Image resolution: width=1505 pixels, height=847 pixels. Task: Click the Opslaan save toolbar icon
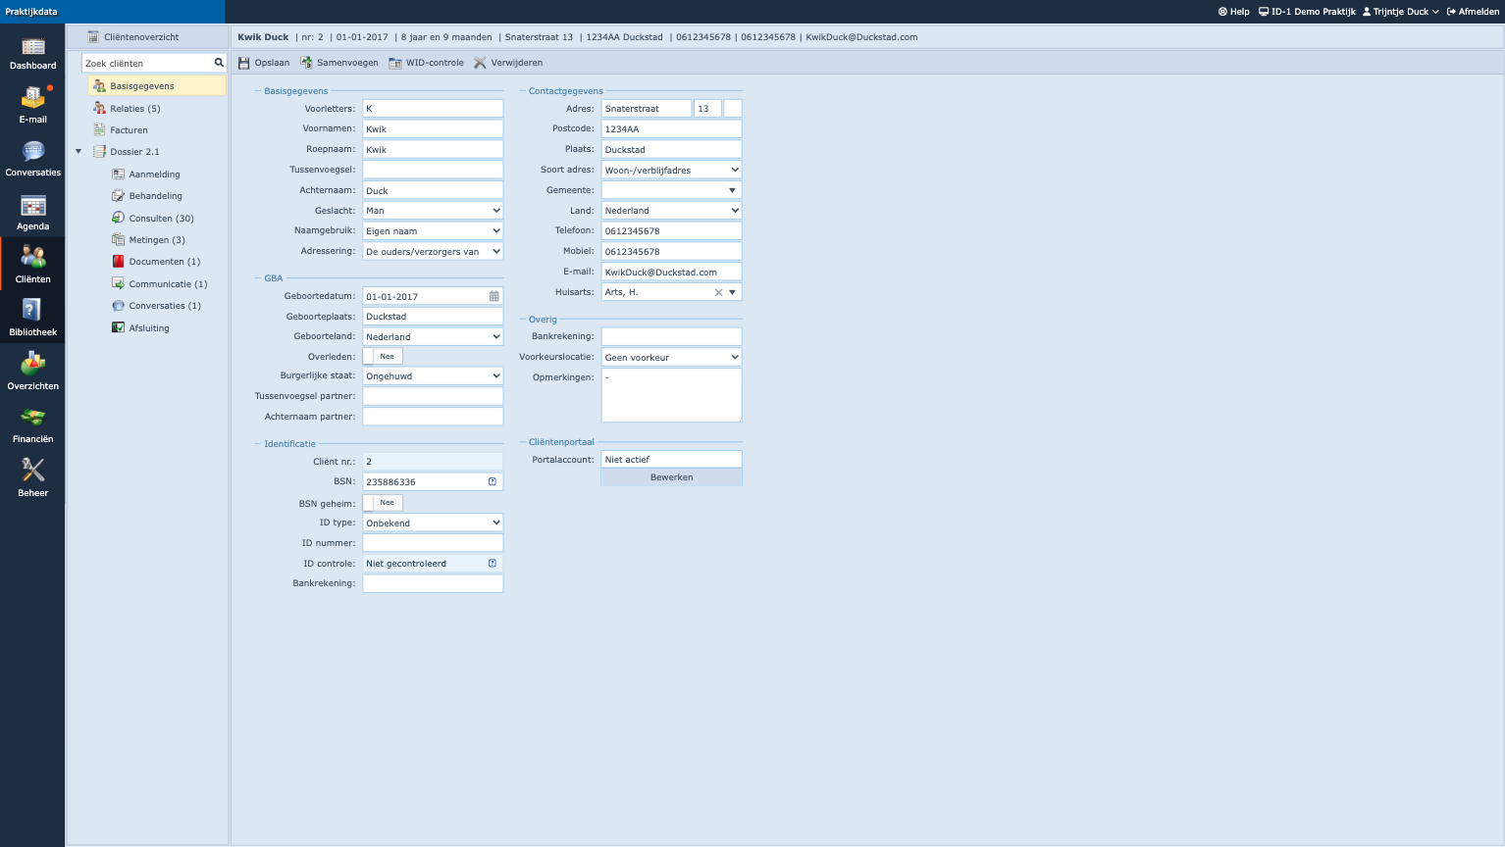click(x=244, y=63)
